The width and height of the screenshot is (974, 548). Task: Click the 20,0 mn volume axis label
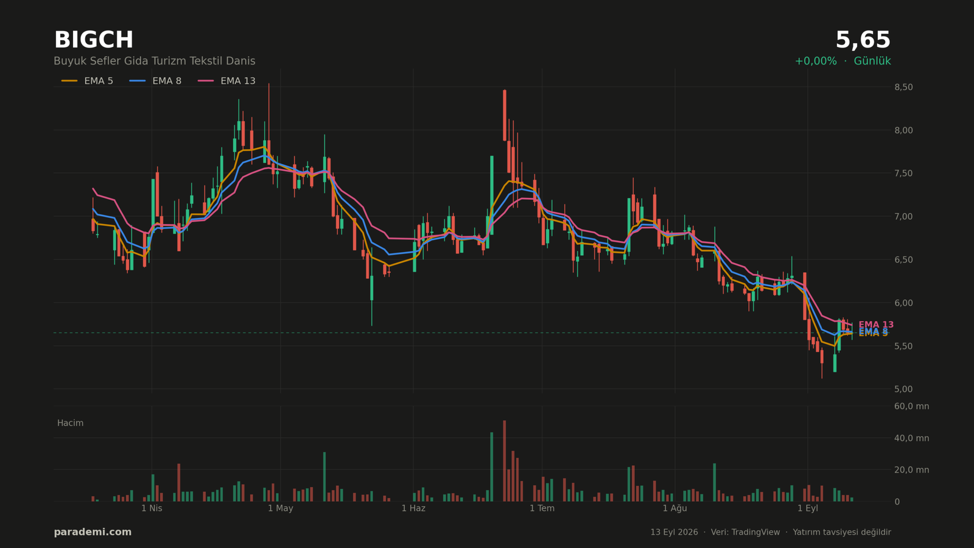tap(911, 470)
